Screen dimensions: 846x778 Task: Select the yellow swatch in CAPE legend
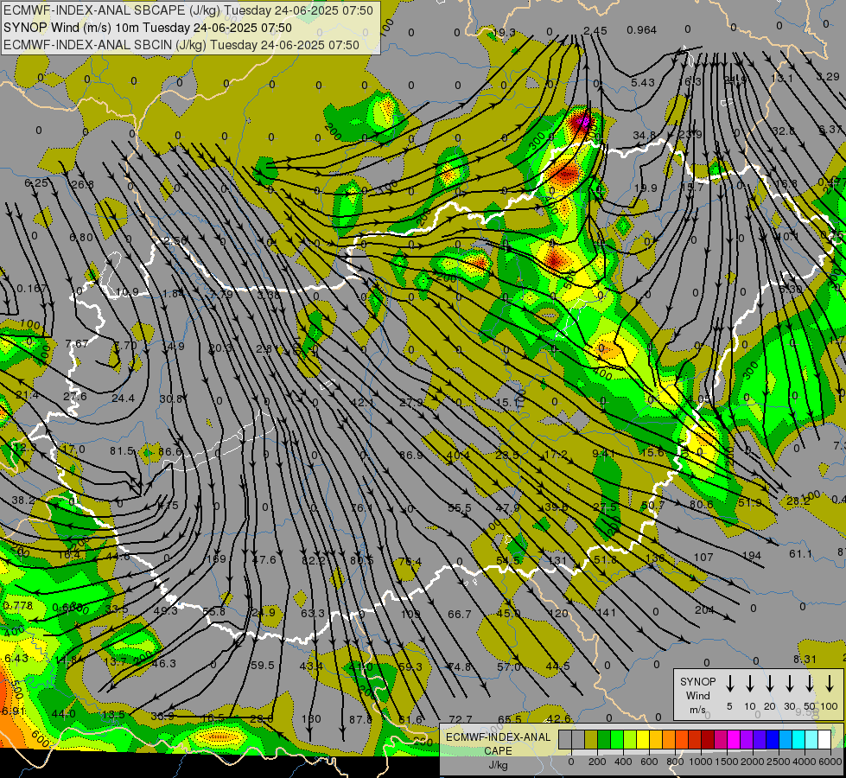point(643,740)
